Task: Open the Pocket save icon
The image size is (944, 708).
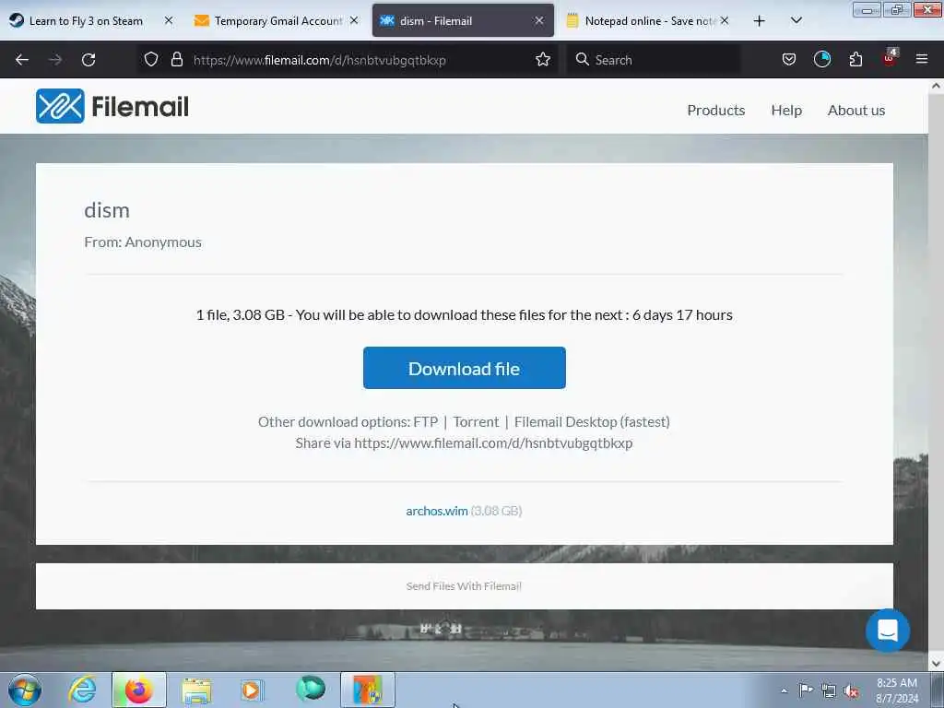Action: [789, 59]
